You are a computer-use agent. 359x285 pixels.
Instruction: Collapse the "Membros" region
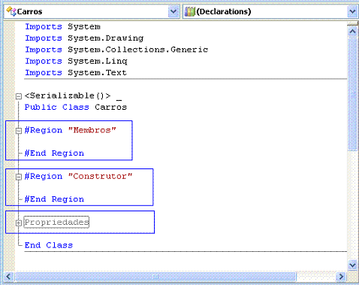tap(19, 131)
